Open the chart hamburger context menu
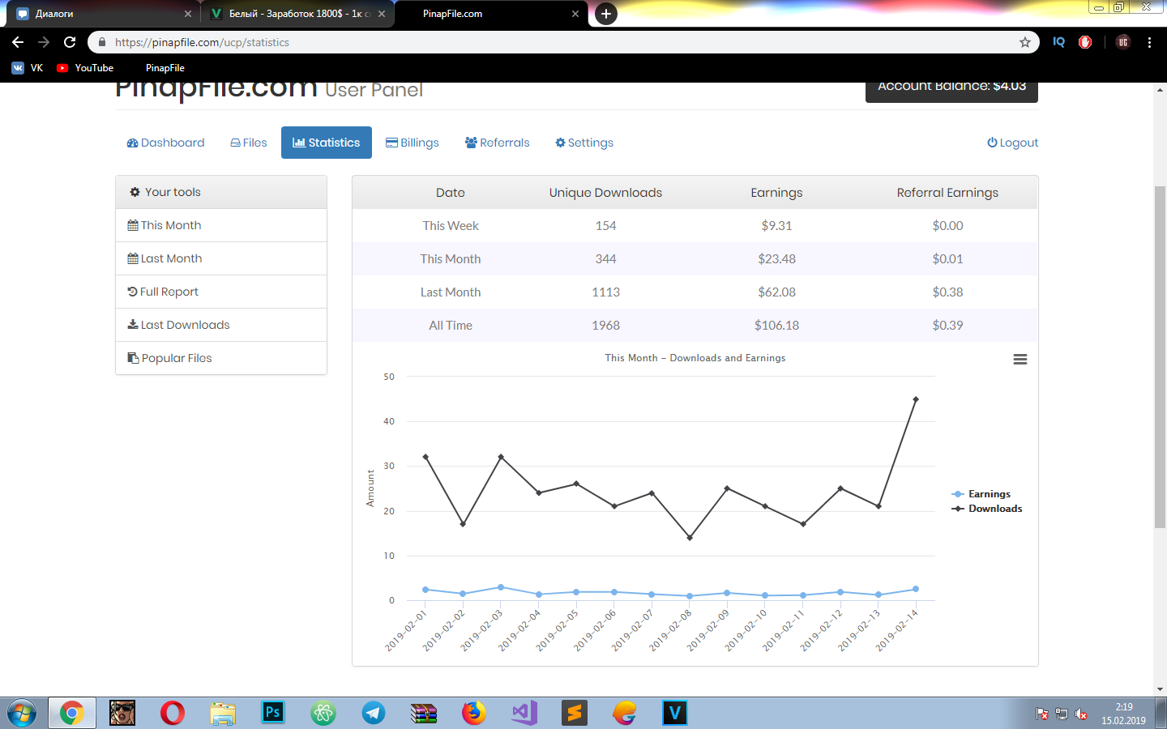The width and height of the screenshot is (1167, 729). pyautogui.click(x=1020, y=360)
